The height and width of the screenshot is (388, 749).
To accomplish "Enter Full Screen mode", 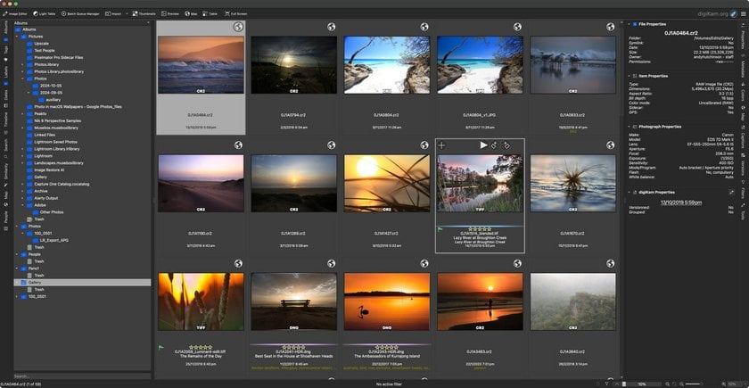I will pos(236,14).
